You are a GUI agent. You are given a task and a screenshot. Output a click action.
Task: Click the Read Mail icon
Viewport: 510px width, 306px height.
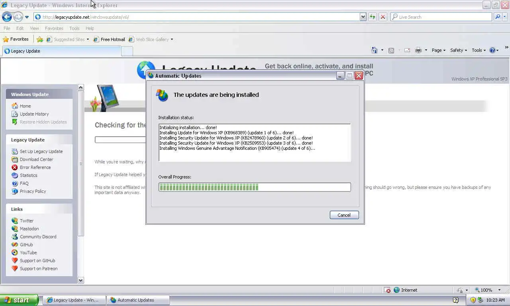407,50
